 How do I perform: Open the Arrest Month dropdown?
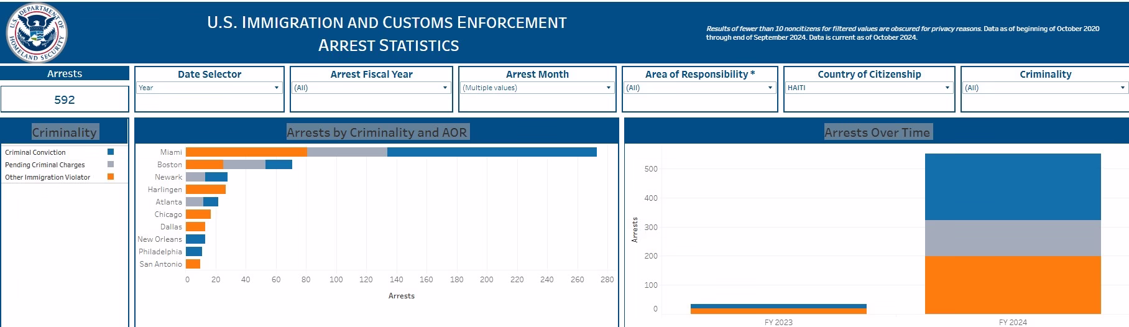point(537,88)
